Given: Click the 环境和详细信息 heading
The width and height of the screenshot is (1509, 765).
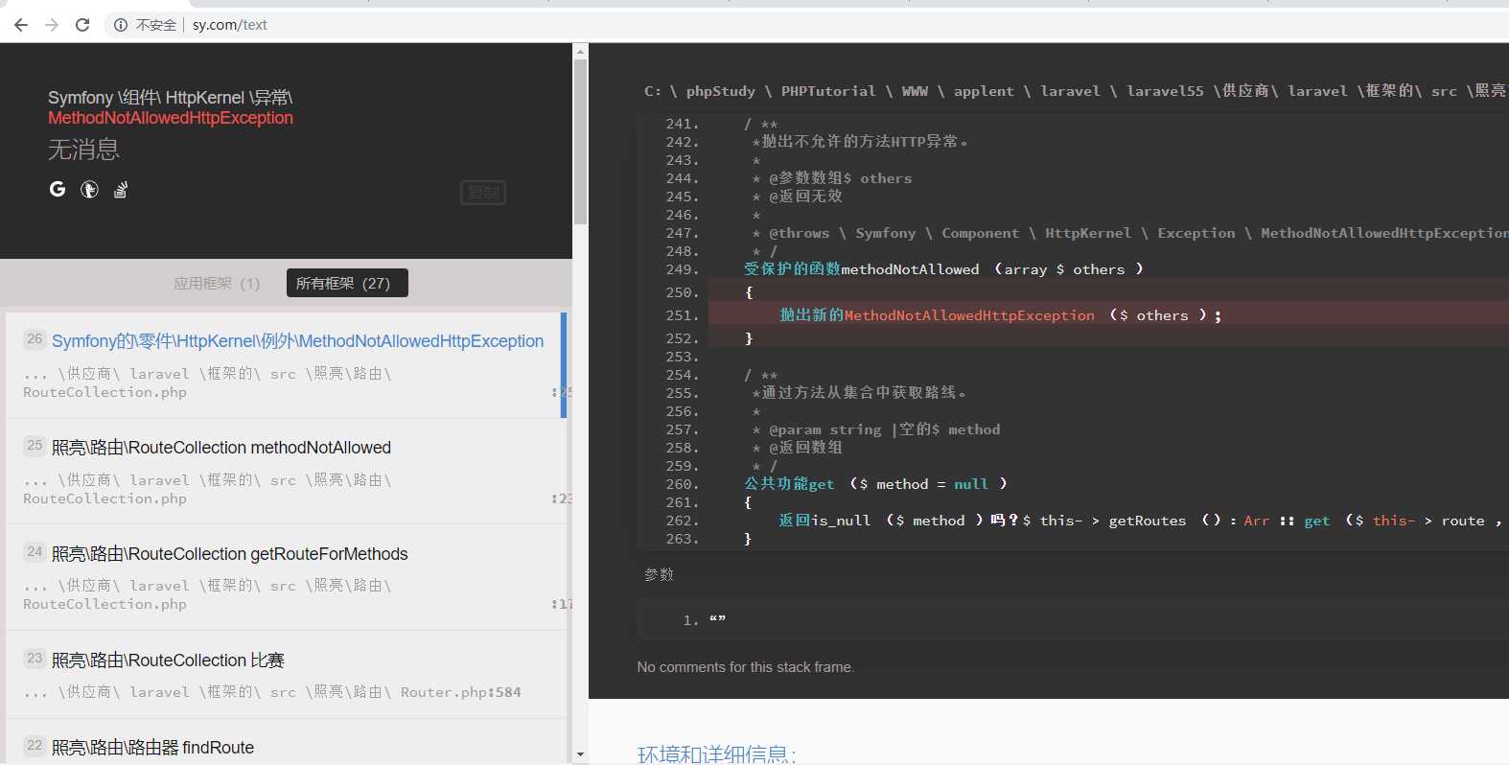Looking at the screenshot, I should click(717, 755).
